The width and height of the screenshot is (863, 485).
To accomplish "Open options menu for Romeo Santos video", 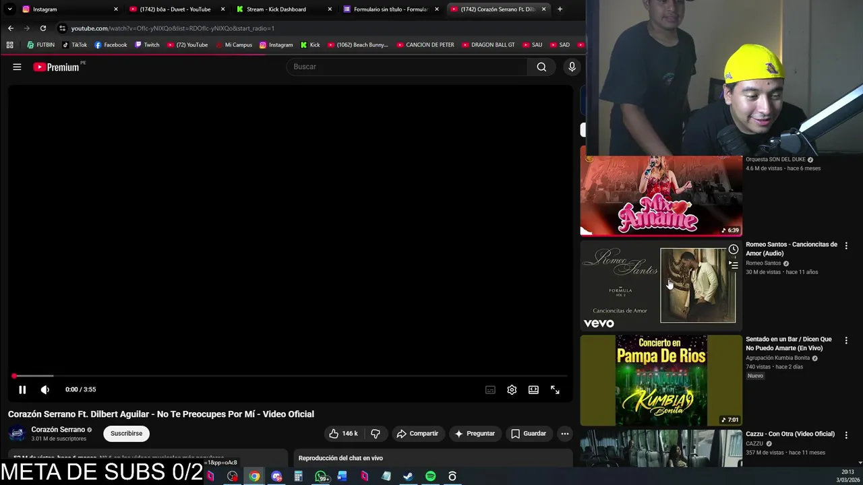I will click(846, 246).
